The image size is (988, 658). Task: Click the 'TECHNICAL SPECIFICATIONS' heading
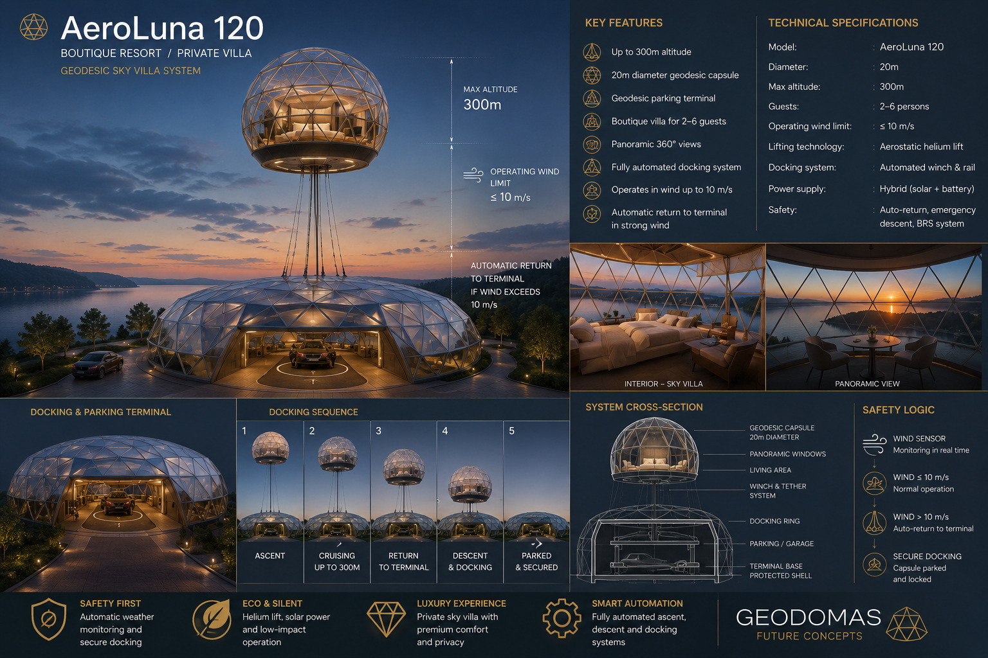coord(843,22)
